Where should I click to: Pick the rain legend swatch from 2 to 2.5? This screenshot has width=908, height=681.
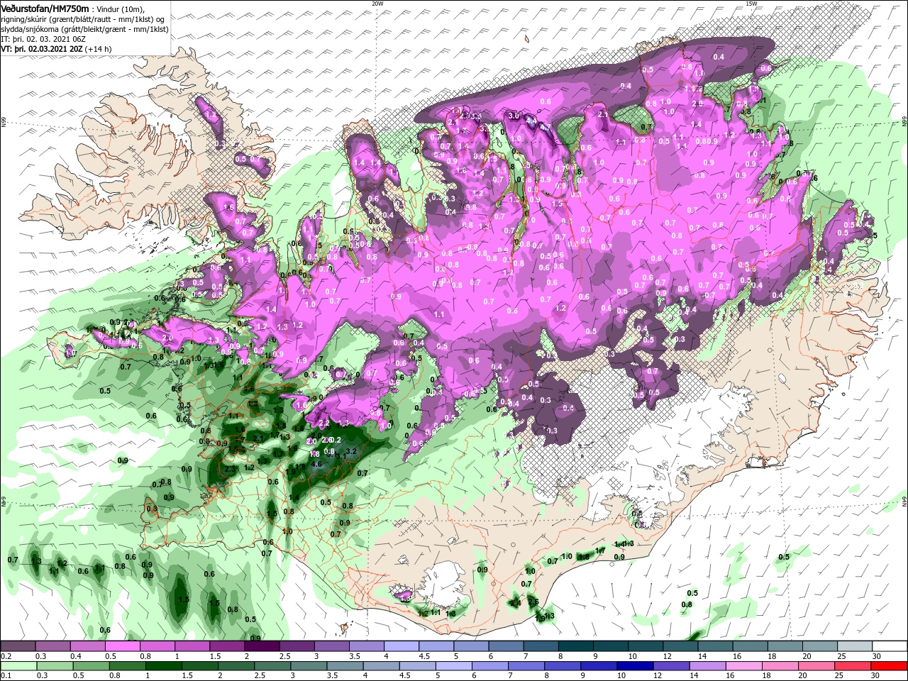click(x=236, y=666)
